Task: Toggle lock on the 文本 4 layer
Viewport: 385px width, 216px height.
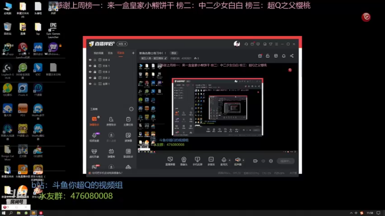Action: point(95,60)
